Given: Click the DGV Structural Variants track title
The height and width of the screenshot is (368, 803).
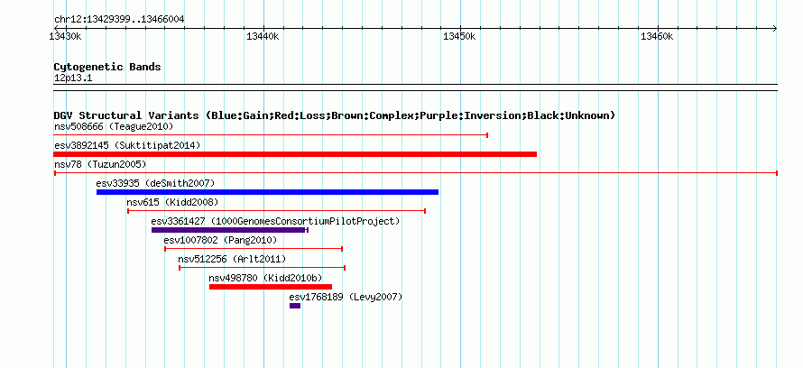Looking at the screenshot, I should tap(335, 115).
